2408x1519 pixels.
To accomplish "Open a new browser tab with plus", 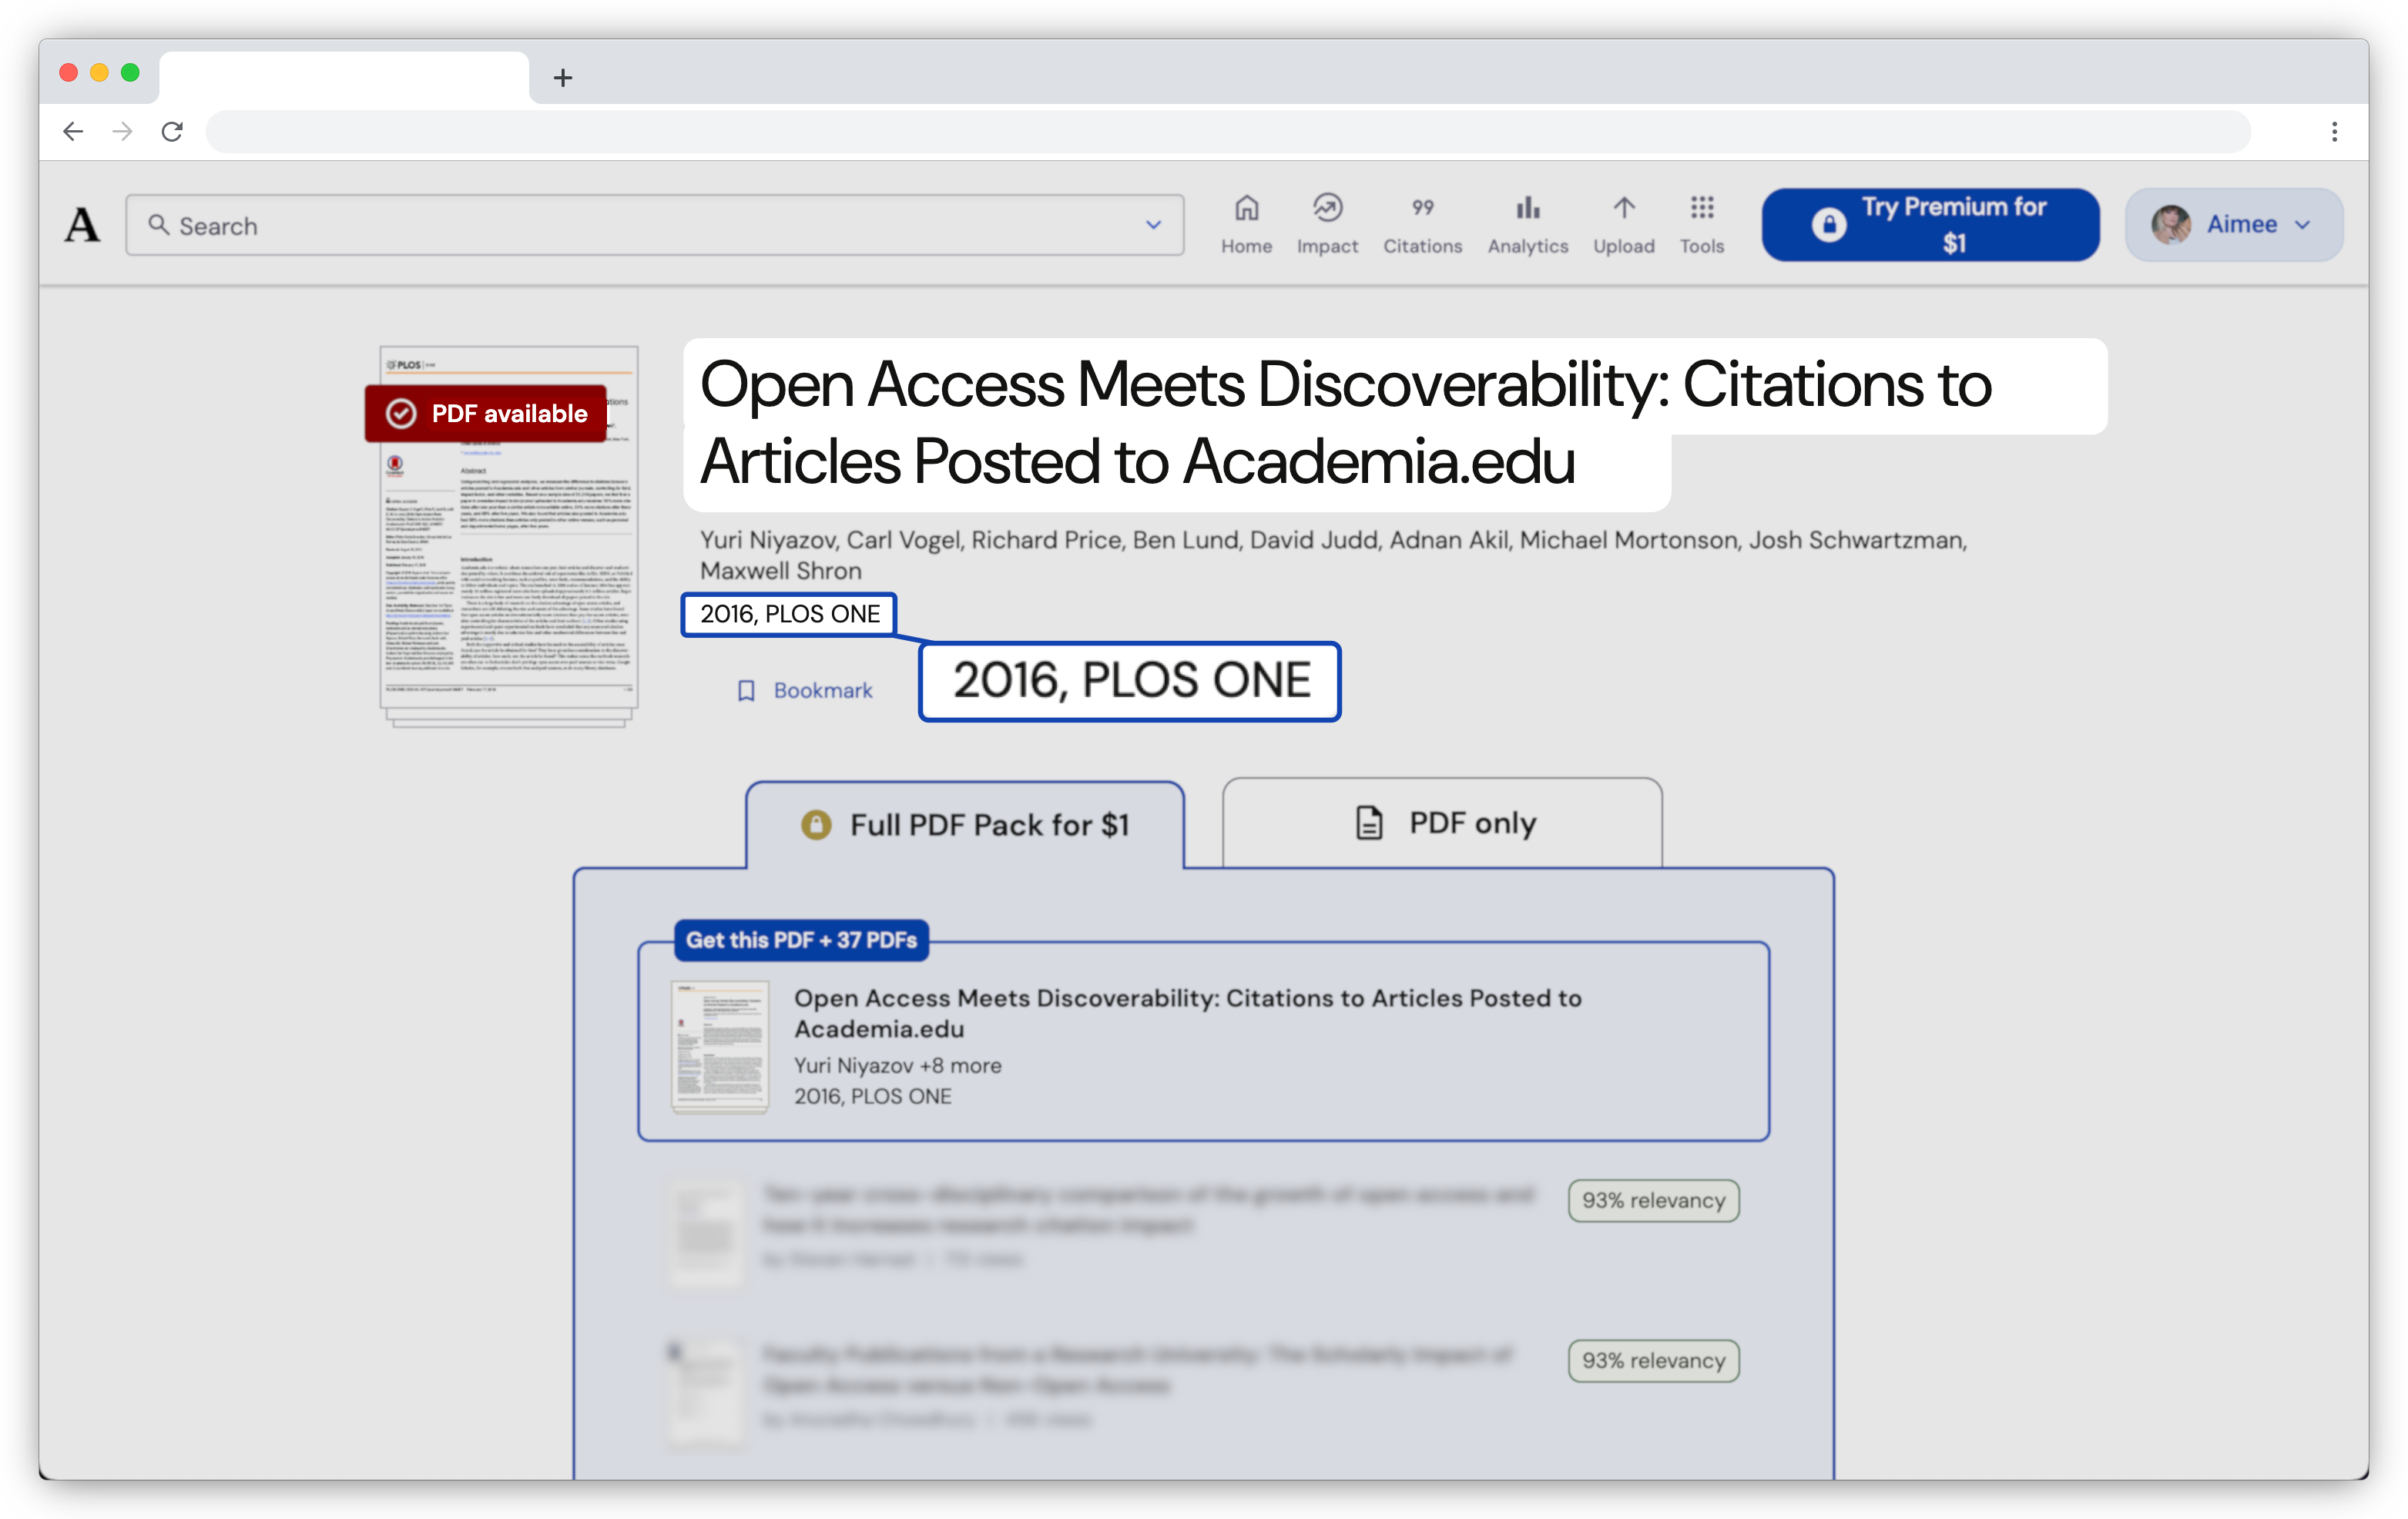I will coord(563,77).
